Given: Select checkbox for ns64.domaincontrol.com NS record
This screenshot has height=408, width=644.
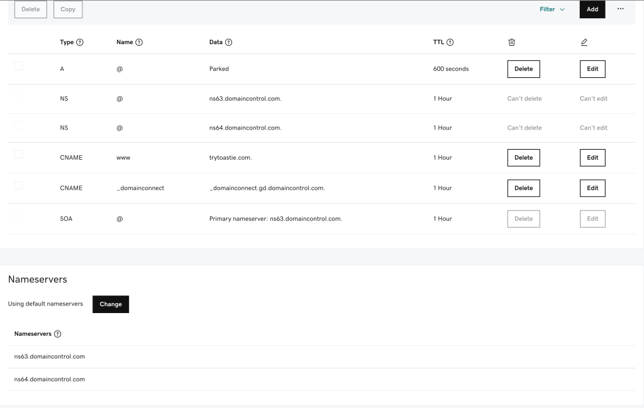Looking at the screenshot, I should (x=18, y=124).
